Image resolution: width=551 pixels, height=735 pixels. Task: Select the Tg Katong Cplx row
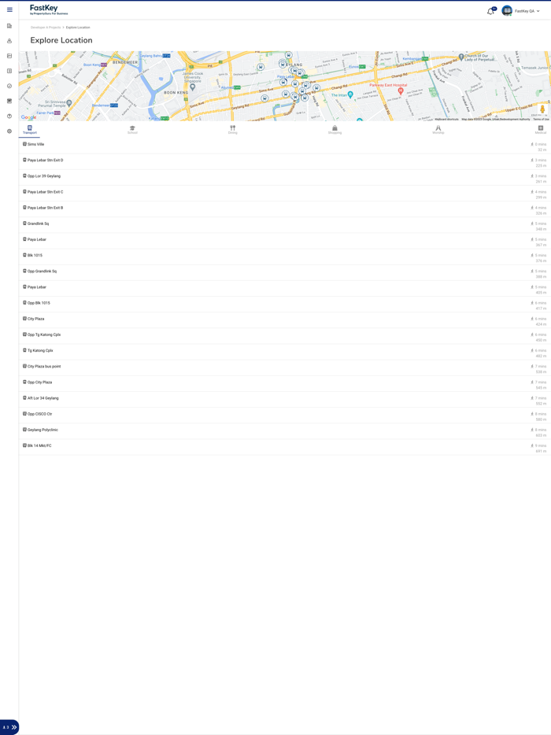tap(285, 353)
